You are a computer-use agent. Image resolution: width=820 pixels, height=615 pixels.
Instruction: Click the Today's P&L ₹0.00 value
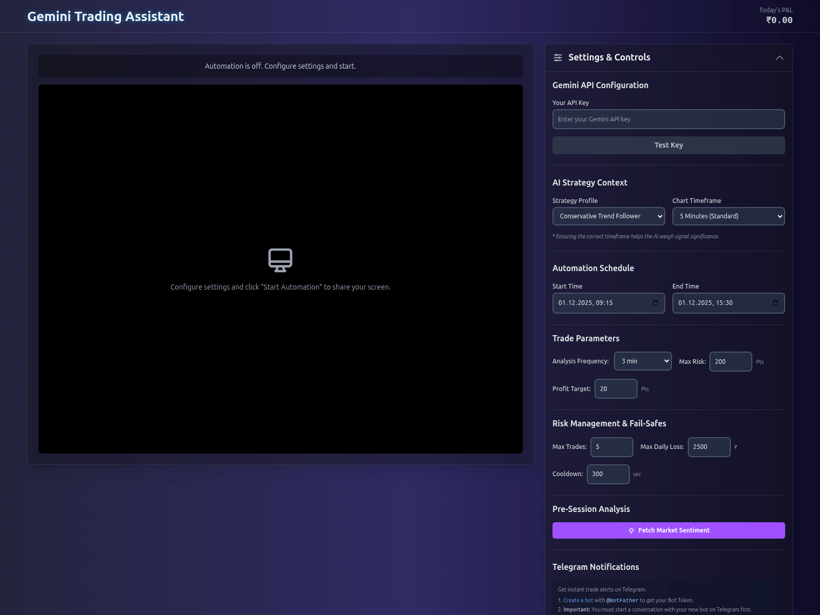point(779,20)
